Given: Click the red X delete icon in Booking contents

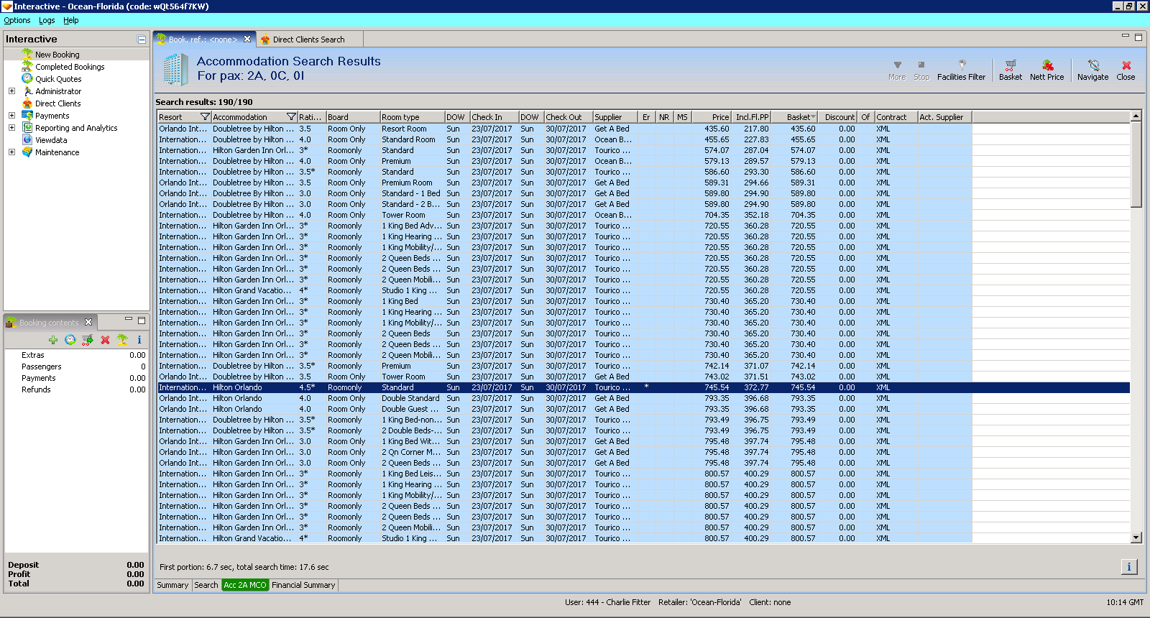Looking at the screenshot, I should click(105, 340).
